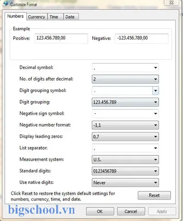Click the 'Use native digits:' label

pyautogui.click(x=36, y=182)
